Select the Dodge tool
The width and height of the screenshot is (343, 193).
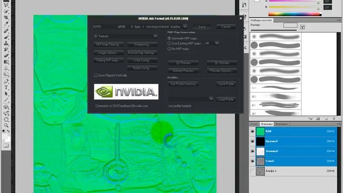[x=6, y=75]
